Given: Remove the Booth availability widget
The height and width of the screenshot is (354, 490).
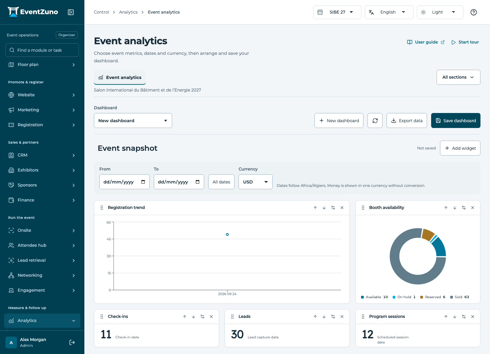Looking at the screenshot, I should pos(473,208).
